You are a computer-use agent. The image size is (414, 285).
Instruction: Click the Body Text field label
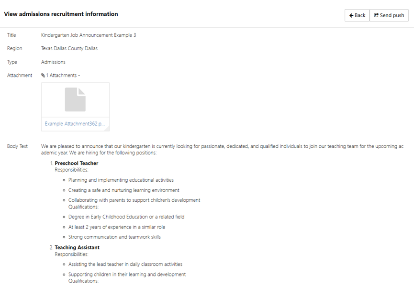17,146
